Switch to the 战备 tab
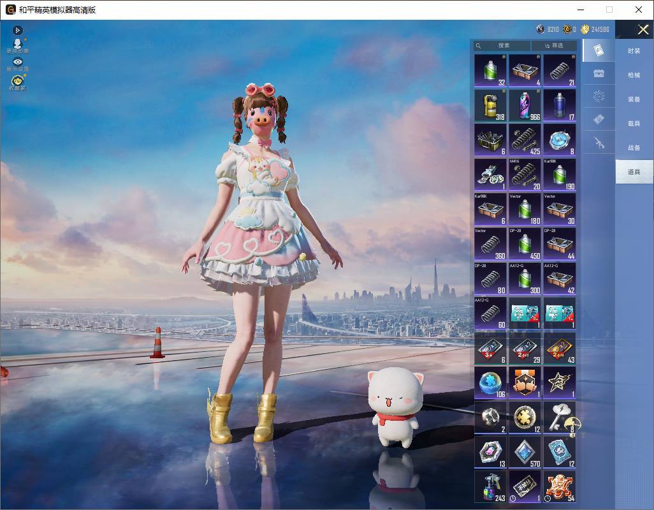 [x=634, y=148]
